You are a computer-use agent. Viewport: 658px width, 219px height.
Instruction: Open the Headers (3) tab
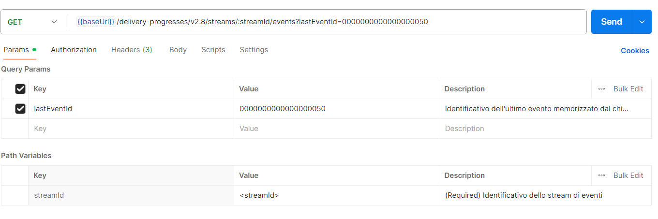[x=132, y=50]
